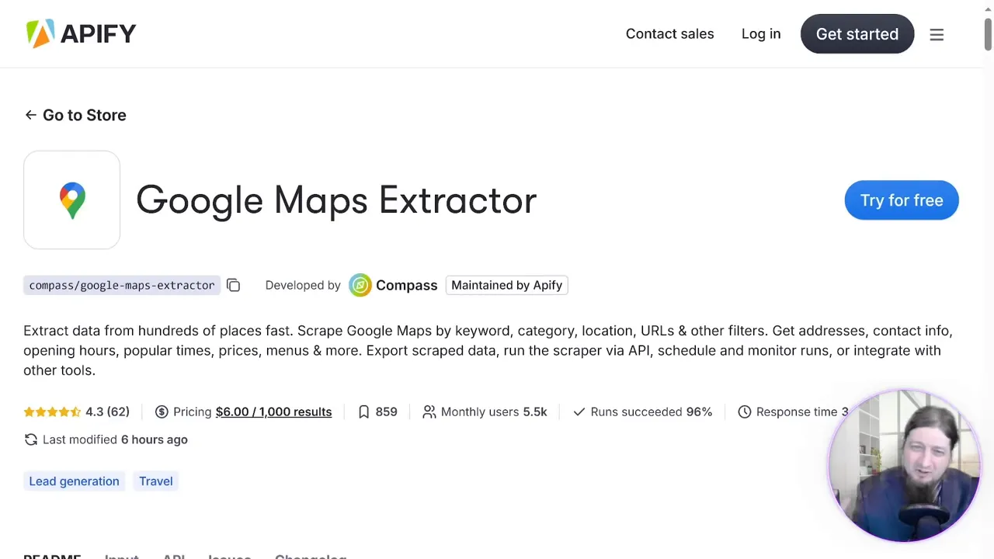The height and width of the screenshot is (559, 994).
Task: Click the Monthly users 5.5k text
Action: coord(494,411)
